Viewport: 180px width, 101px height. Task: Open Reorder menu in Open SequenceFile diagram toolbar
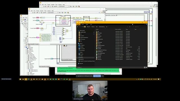(x=65, y=13)
